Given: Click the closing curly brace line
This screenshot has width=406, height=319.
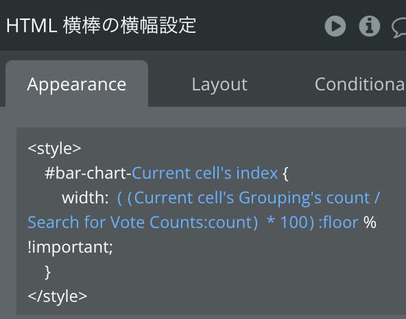Looking at the screenshot, I should pyautogui.click(x=47, y=272).
